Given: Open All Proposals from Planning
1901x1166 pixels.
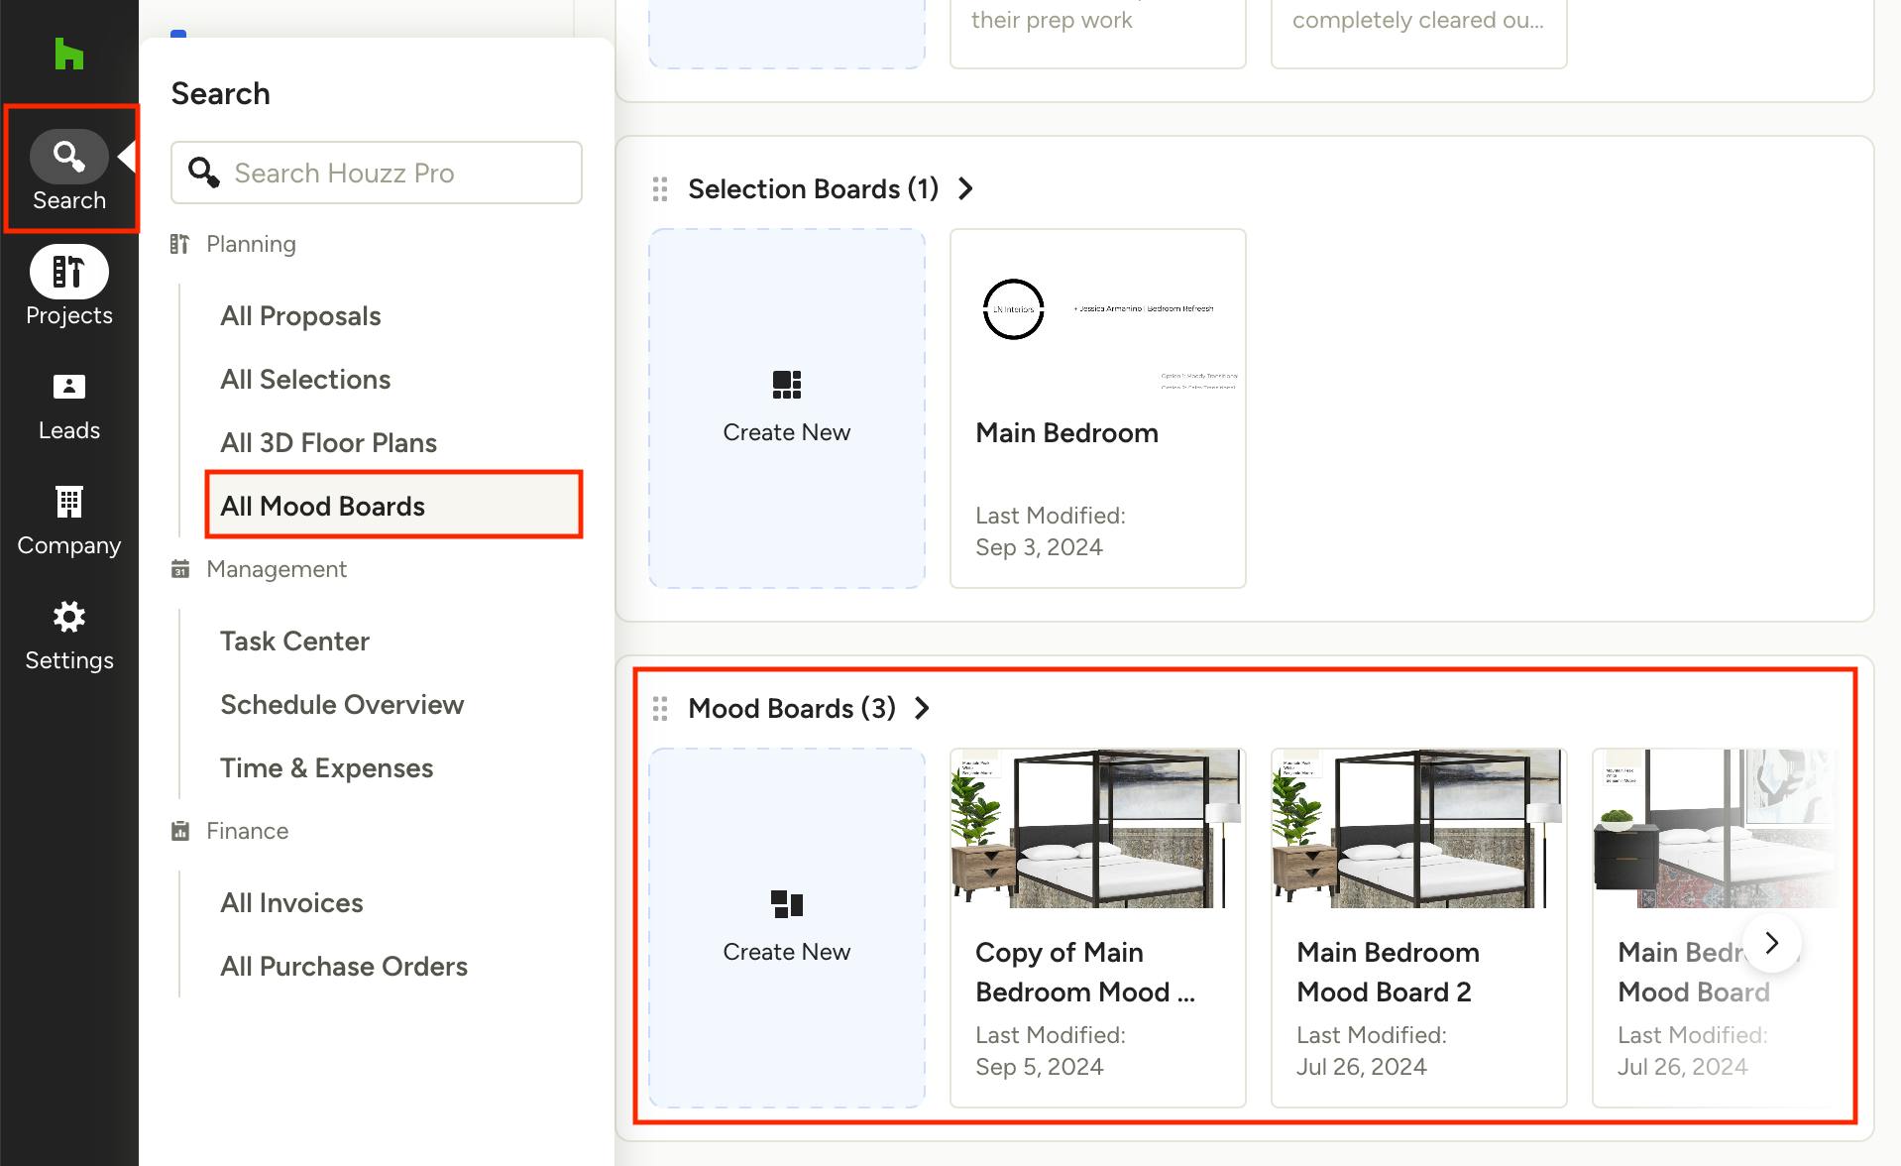Looking at the screenshot, I should click(x=300, y=315).
